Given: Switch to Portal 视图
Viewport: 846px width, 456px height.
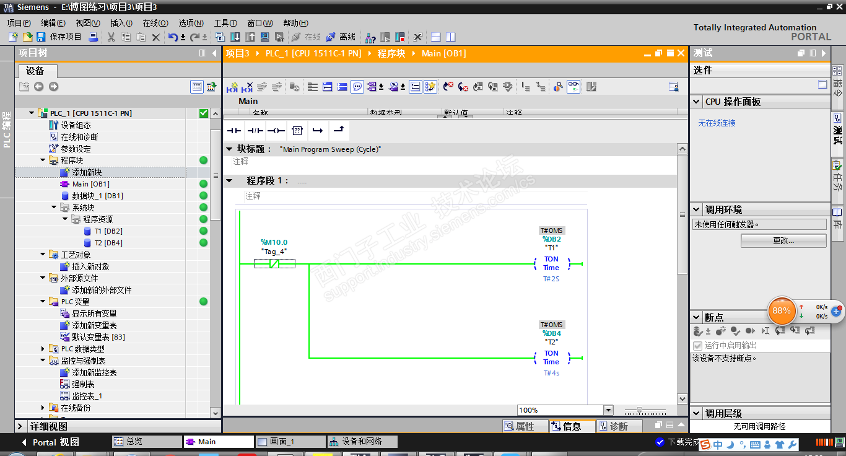Looking at the screenshot, I should (x=51, y=442).
